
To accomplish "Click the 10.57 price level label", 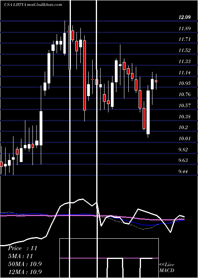I will [185, 106].
